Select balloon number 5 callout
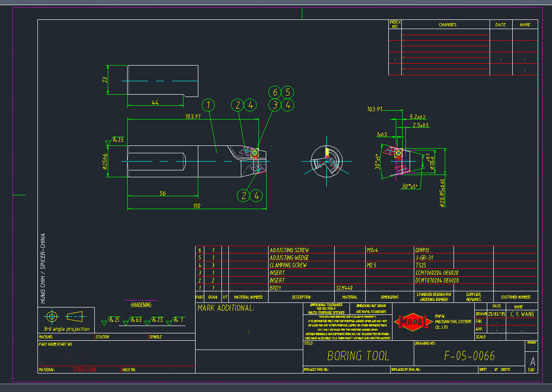The width and height of the screenshot is (552, 392). 288,92
